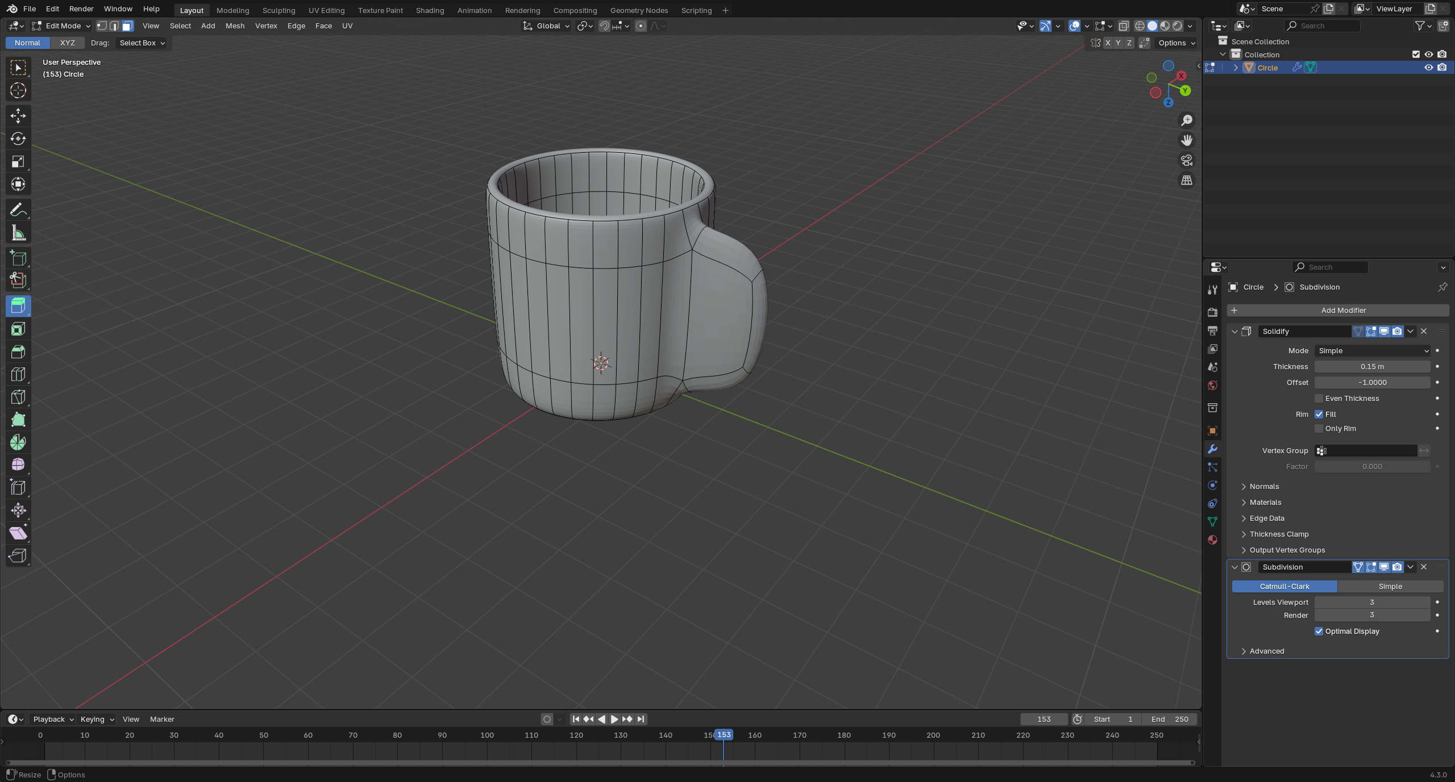The width and height of the screenshot is (1455, 782).
Task: Select the Inset Faces tool
Action: (18, 329)
